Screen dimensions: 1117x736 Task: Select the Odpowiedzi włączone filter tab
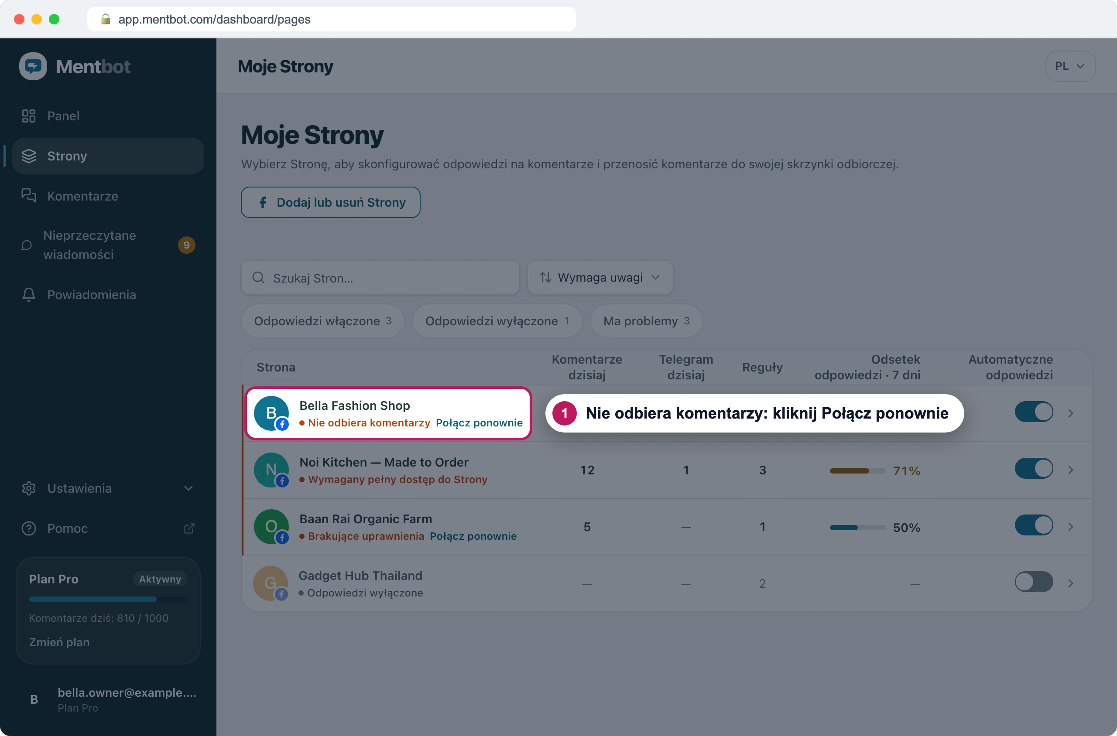(323, 321)
